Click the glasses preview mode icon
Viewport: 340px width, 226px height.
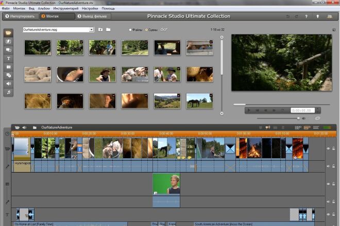(164, 30)
